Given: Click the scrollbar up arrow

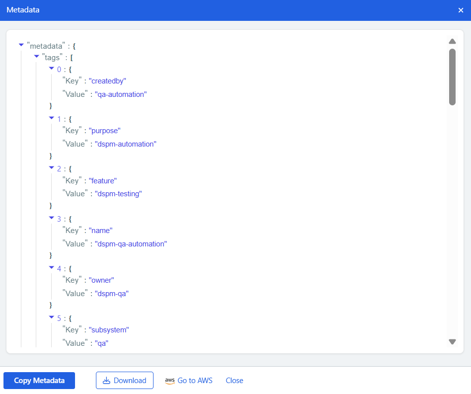Looking at the screenshot, I should click(x=452, y=41).
